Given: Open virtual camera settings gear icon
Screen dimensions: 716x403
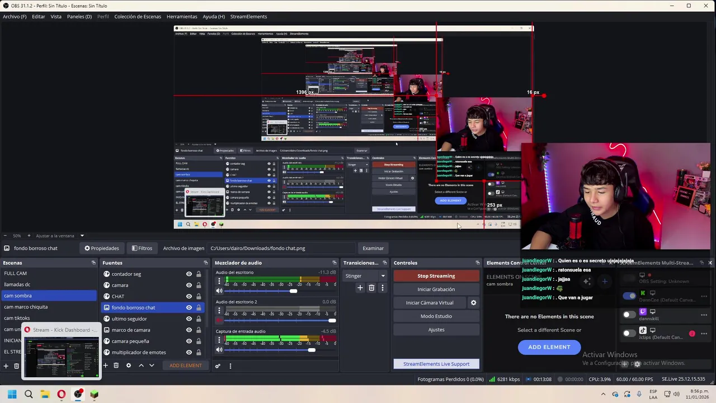Looking at the screenshot, I should (473, 303).
